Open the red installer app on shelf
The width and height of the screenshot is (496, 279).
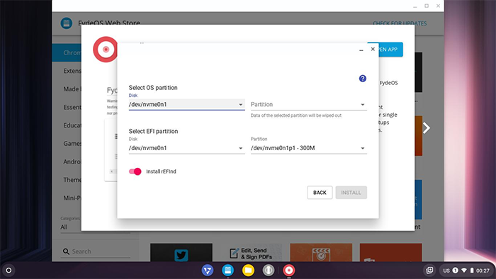pyautogui.click(x=289, y=271)
